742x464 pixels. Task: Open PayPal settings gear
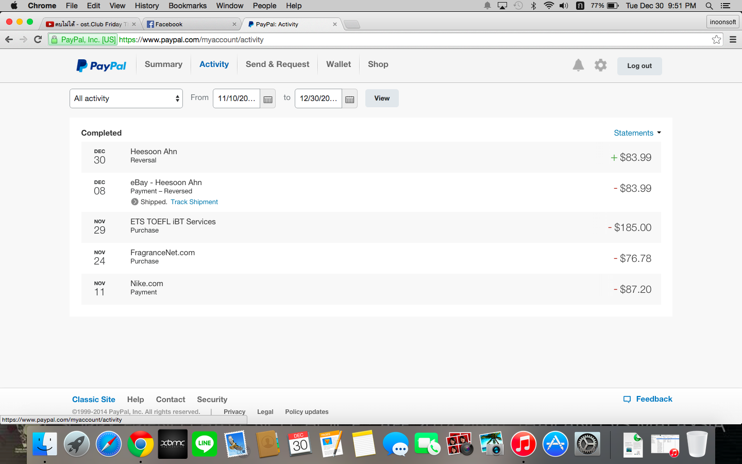click(600, 65)
